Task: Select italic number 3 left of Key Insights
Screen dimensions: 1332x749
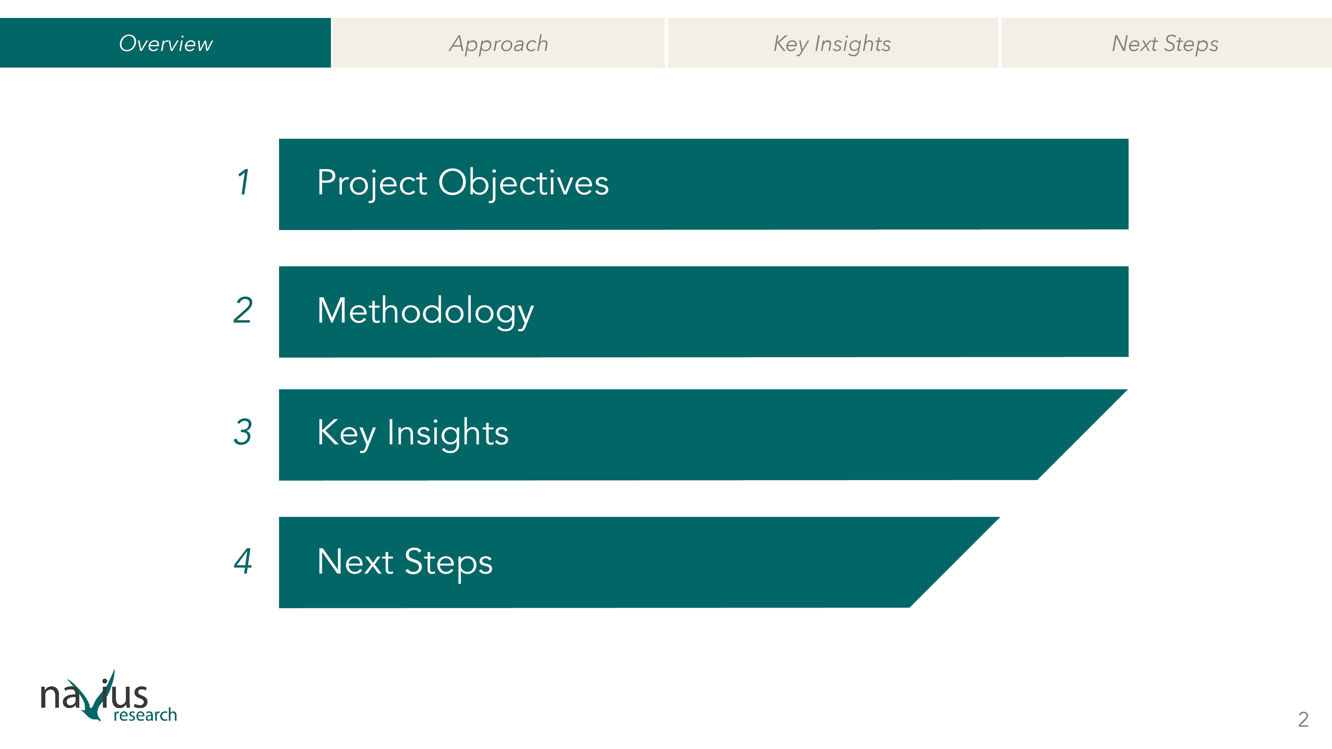Action: 243,432
